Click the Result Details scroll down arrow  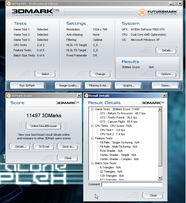click(160, 178)
